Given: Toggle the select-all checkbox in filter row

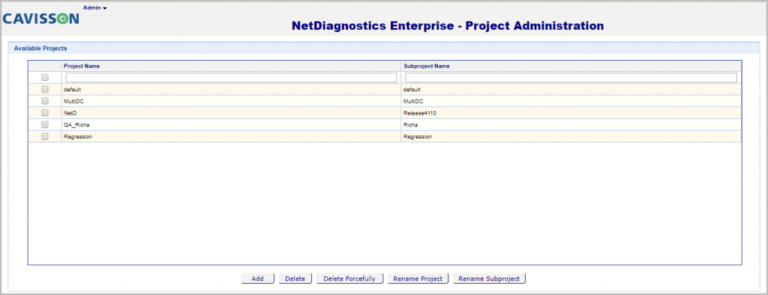Looking at the screenshot, I should [45, 77].
